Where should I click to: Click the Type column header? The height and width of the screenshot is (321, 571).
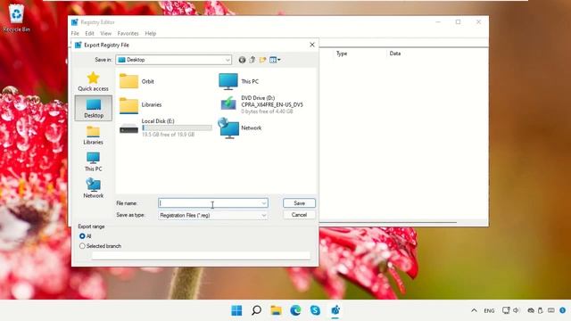click(x=342, y=53)
